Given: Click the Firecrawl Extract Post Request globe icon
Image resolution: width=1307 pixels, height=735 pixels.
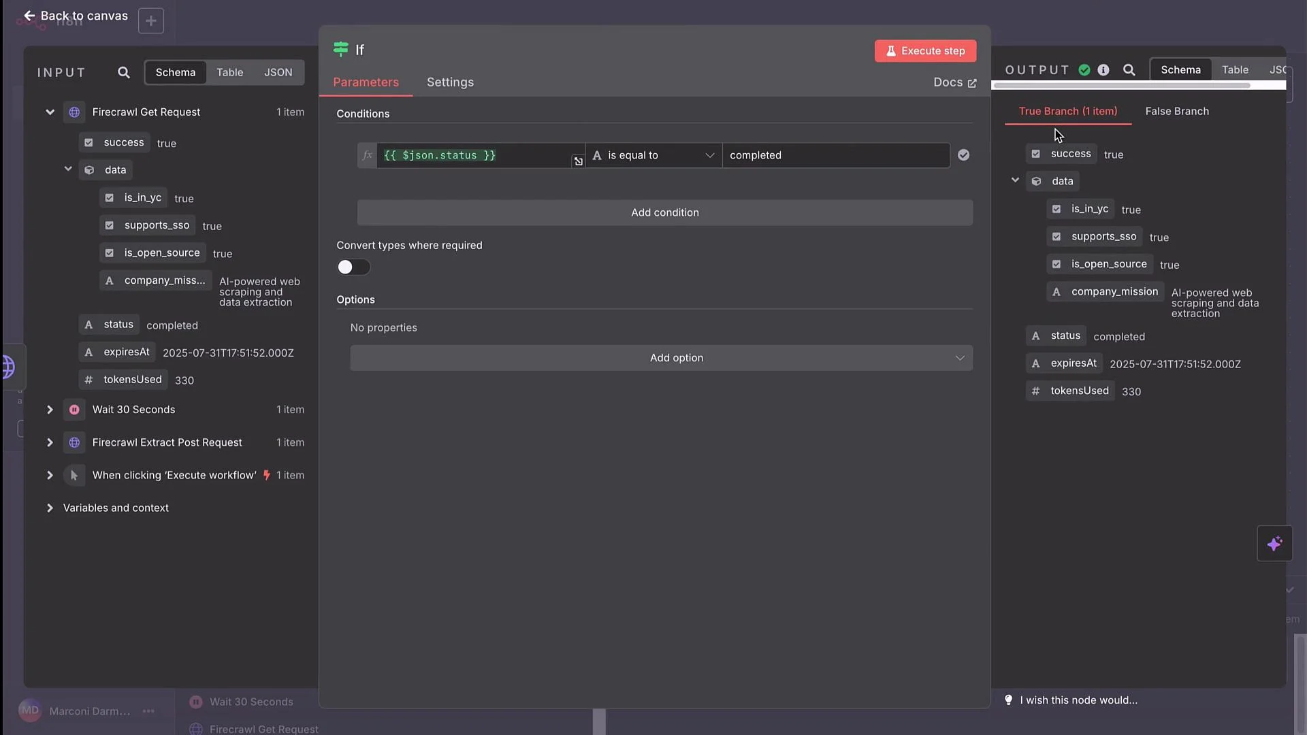Looking at the screenshot, I should click(74, 442).
